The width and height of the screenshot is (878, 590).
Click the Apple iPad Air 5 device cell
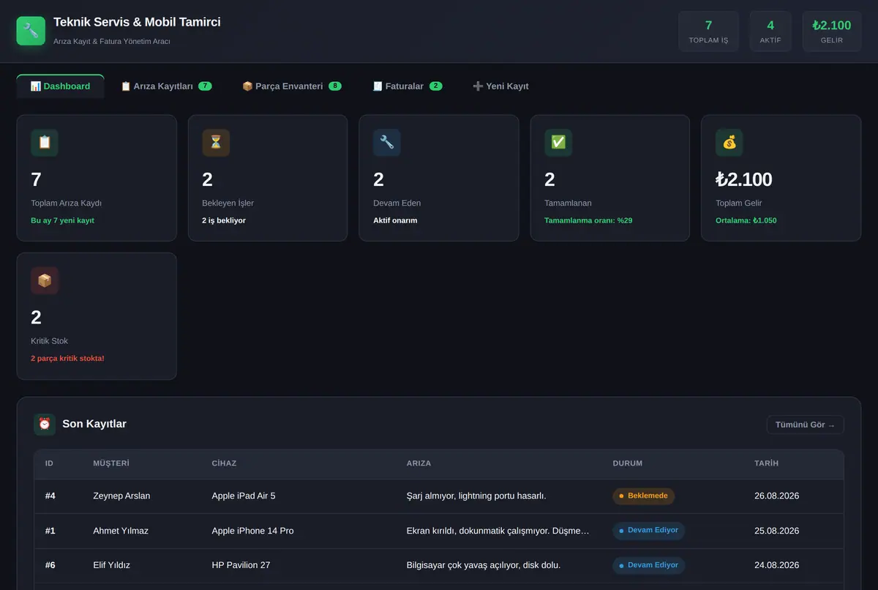coord(244,496)
